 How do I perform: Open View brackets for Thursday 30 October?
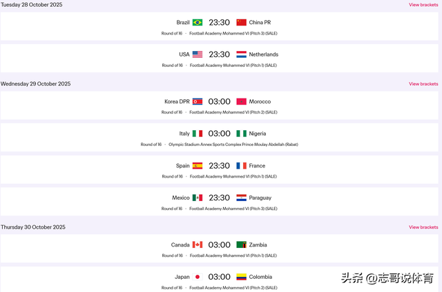pos(423,227)
